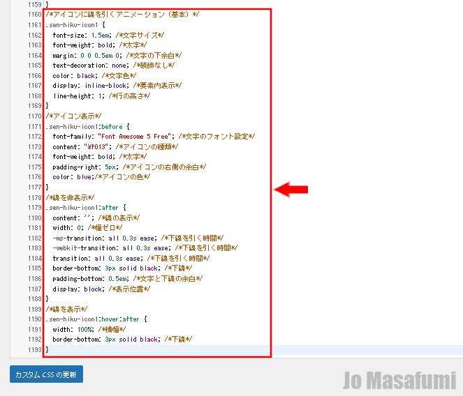Click the width: 100% declaration
The height and width of the screenshot is (396, 463).
pos(73,330)
